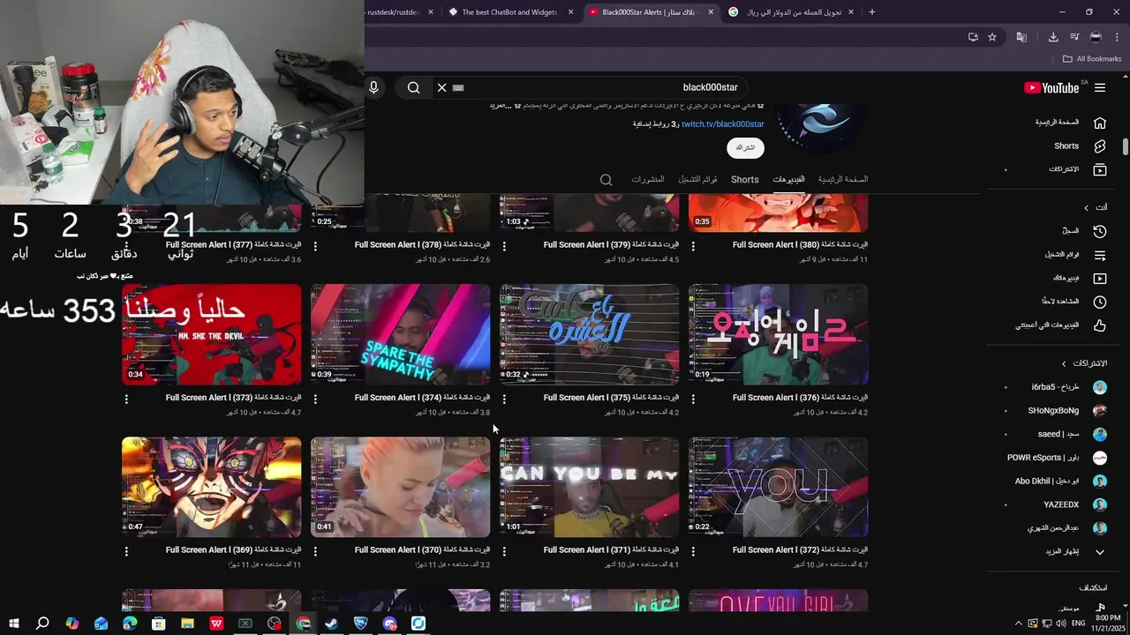Open Chrome profile avatar
1130x635 pixels.
[1096, 37]
